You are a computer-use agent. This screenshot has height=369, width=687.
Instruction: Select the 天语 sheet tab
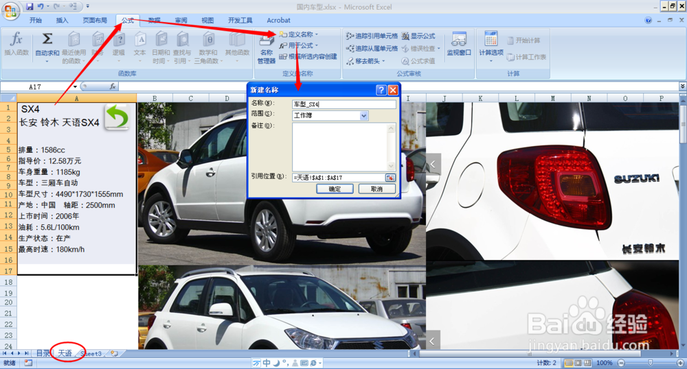[x=65, y=353]
